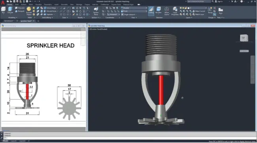
Task: Click Make Current layer button
Action: [x=198, y=11]
